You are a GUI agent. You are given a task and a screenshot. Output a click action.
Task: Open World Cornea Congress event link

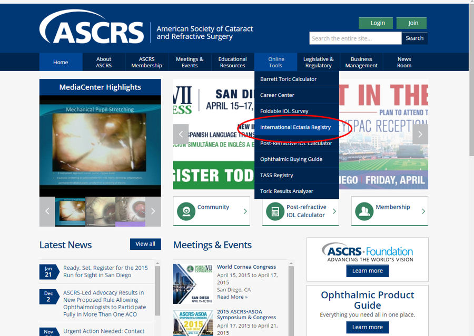pyautogui.click(x=246, y=267)
